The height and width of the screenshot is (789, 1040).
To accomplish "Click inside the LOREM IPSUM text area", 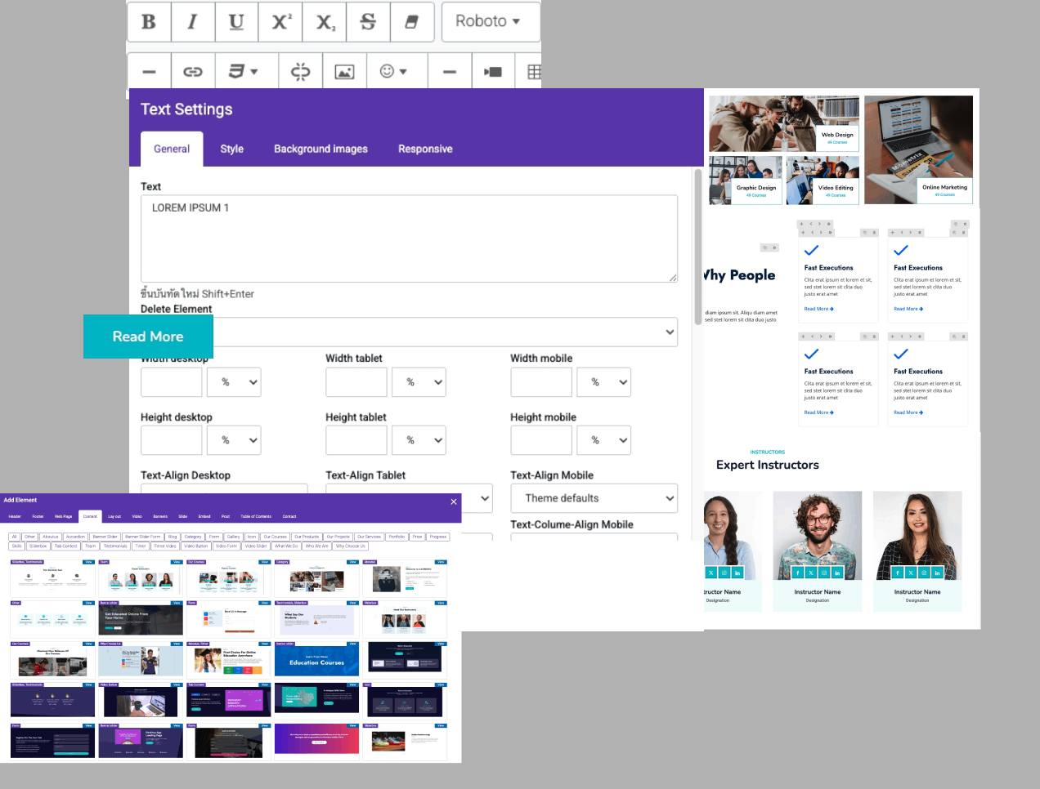I will pos(409,238).
